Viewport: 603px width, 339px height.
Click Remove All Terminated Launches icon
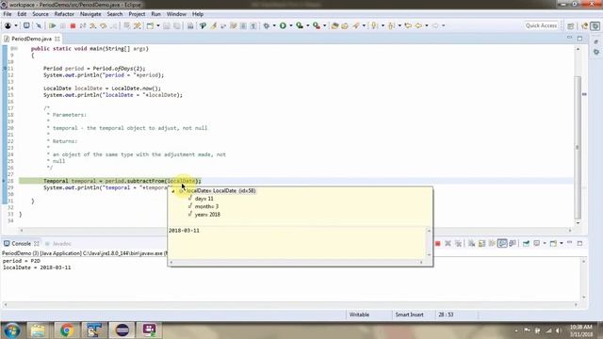pos(458,243)
